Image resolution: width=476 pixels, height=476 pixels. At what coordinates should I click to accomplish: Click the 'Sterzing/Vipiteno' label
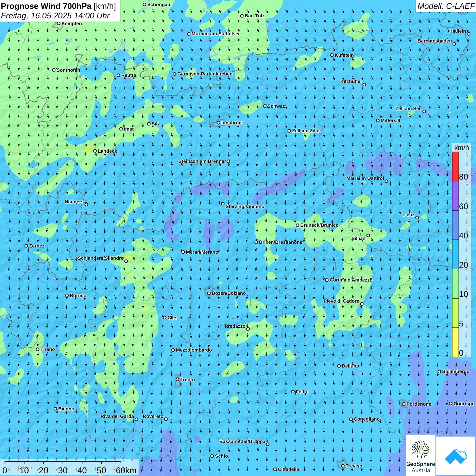(245, 206)
